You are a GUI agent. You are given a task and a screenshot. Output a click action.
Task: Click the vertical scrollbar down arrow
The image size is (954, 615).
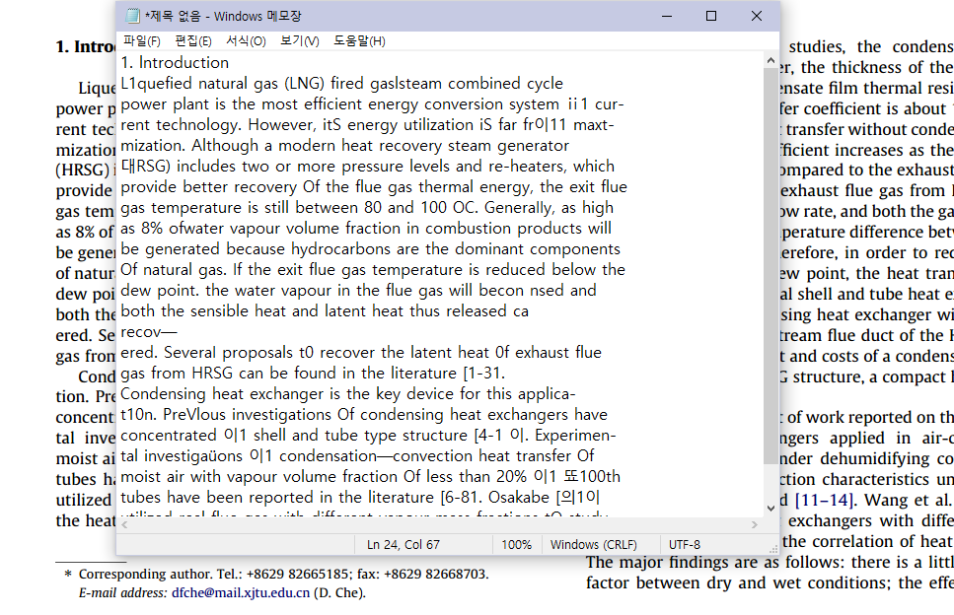point(771,508)
